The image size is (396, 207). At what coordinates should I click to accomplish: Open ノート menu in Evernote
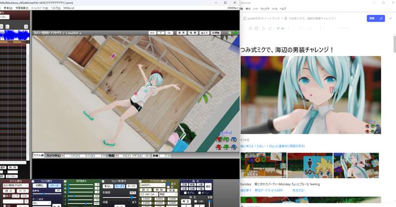pos(255,9)
